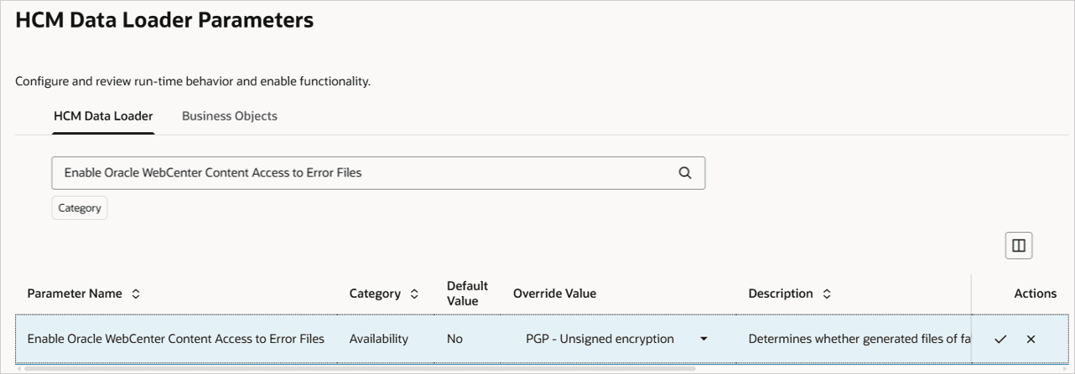Click the Availability category cell
This screenshot has width=1075, height=374.
click(379, 339)
